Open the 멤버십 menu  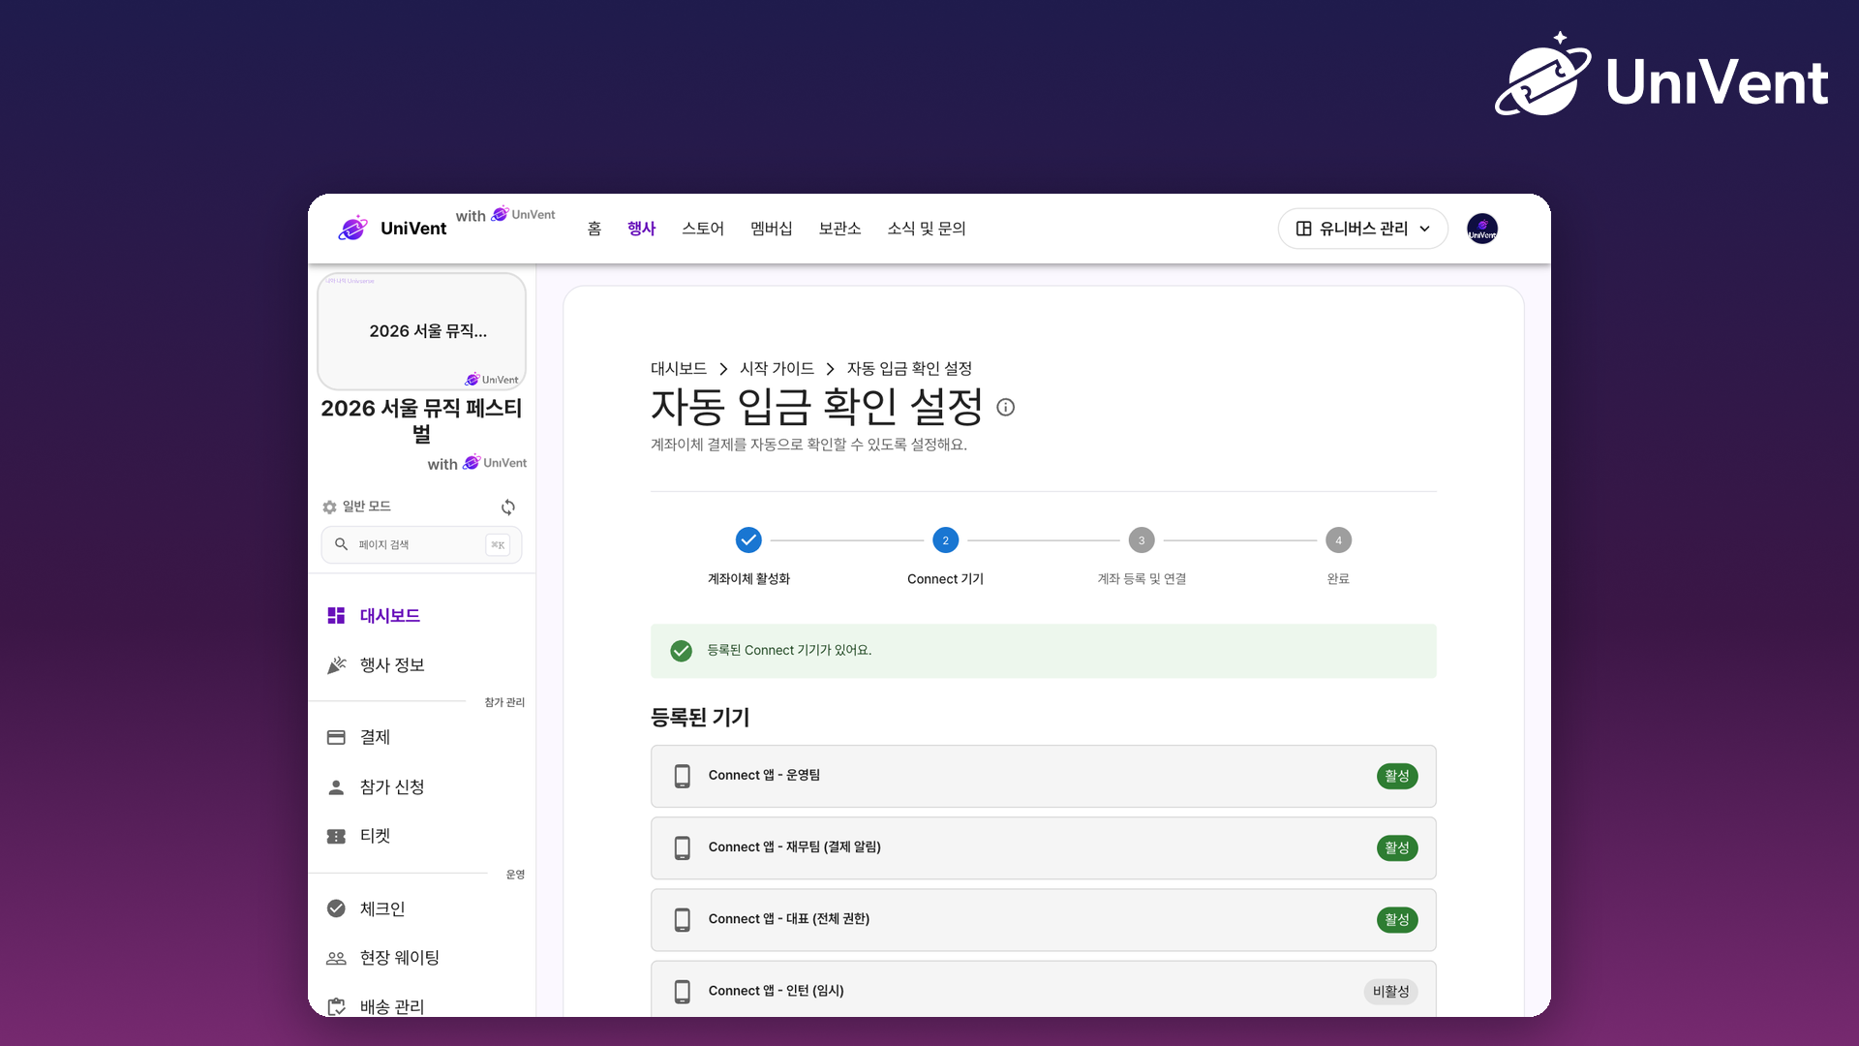coord(772,229)
